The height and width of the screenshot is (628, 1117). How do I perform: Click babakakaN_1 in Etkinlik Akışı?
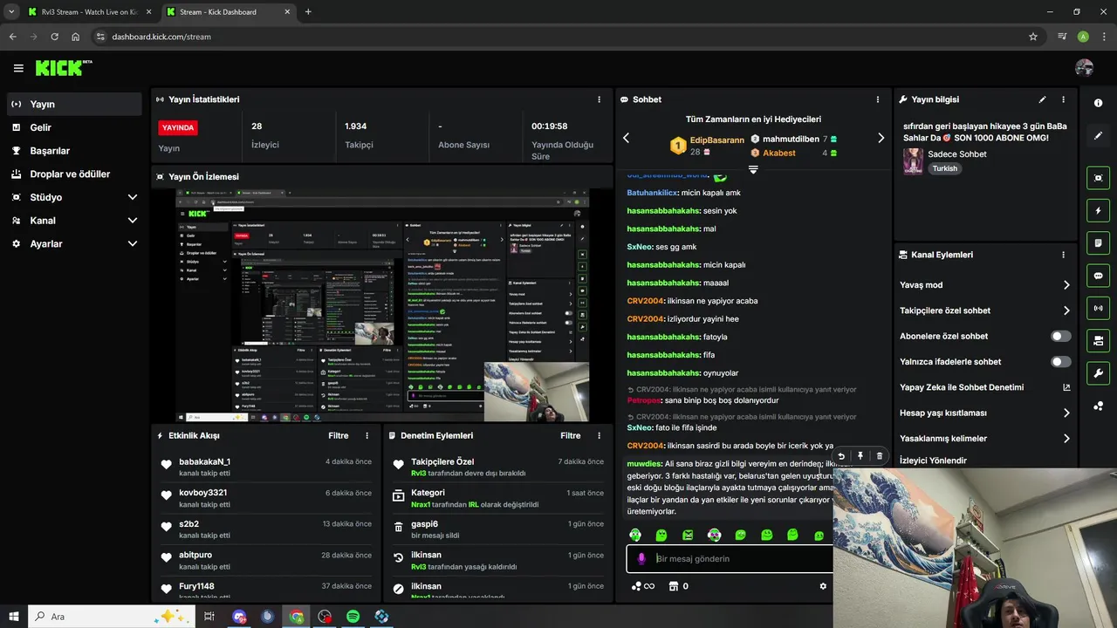(x=204, y=461)
